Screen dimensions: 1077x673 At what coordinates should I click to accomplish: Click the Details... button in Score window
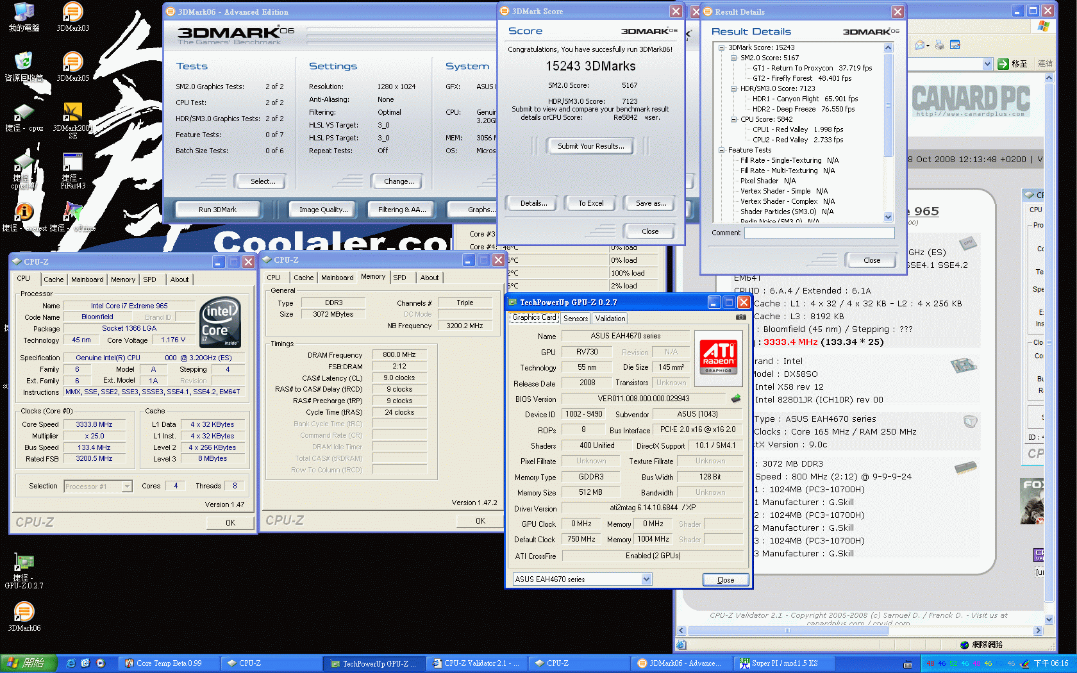(533, 203)
